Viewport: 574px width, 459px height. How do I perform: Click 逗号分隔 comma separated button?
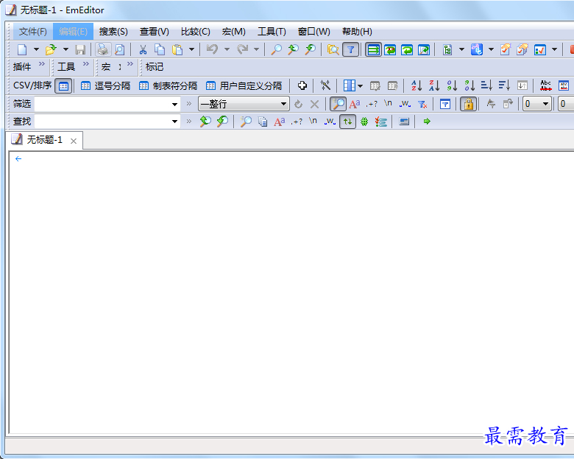[x=105, y=85]
